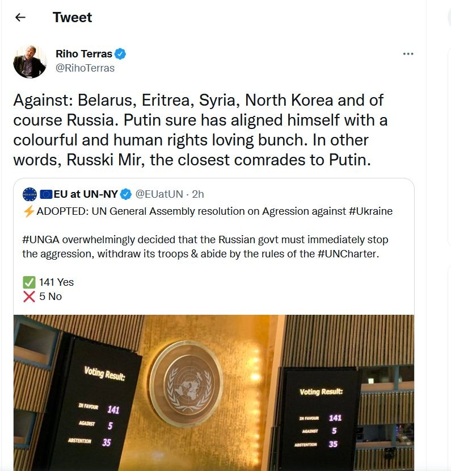This screenshot has height=471, width=451.
Task: Click the Tweet page heading
Action: pyautogui.click(x=72, y=17)
